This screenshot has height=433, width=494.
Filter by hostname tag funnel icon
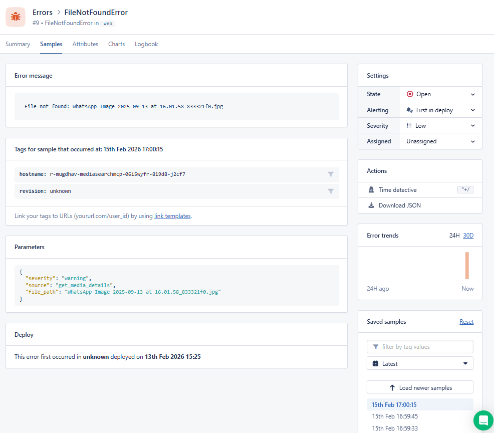point(331,174)
